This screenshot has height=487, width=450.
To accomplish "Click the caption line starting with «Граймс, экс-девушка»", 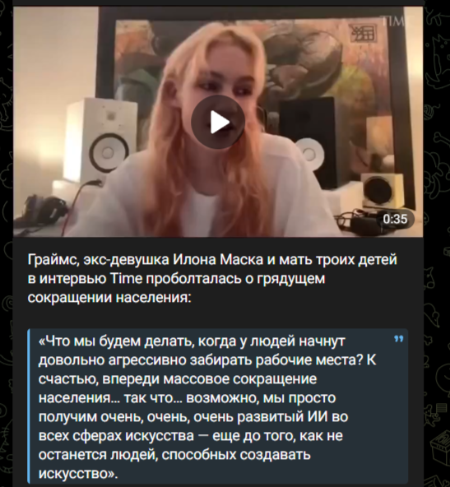I will (212, 259).
